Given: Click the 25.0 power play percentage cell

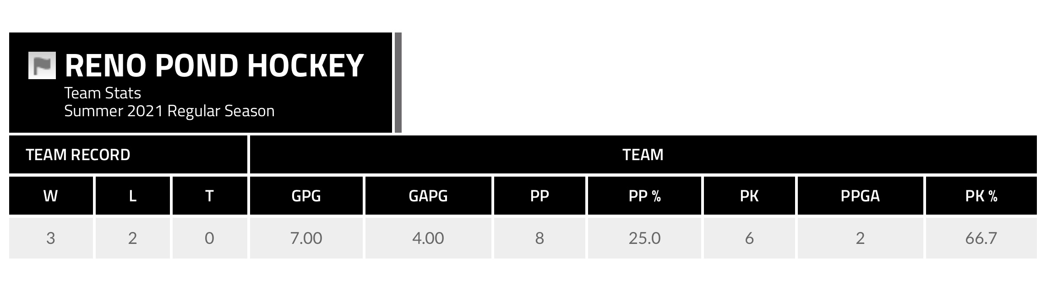Looking at the screenshot, I should pos(644,238).
